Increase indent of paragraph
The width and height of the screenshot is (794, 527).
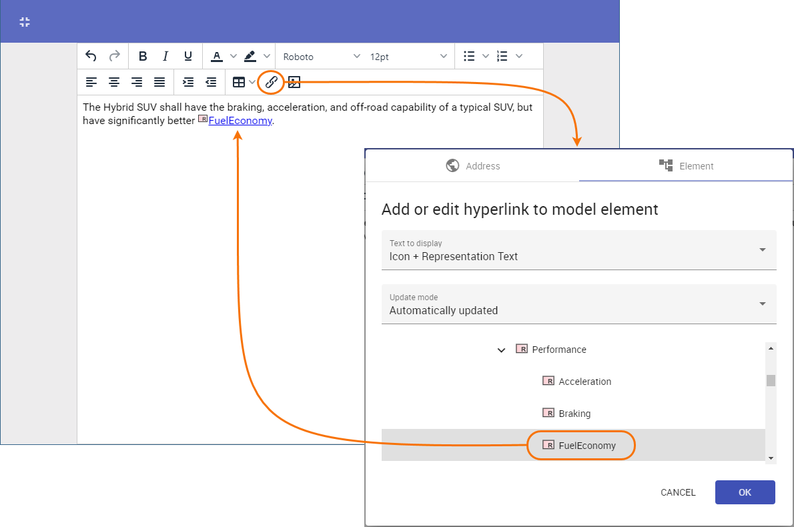pos(188,82)
